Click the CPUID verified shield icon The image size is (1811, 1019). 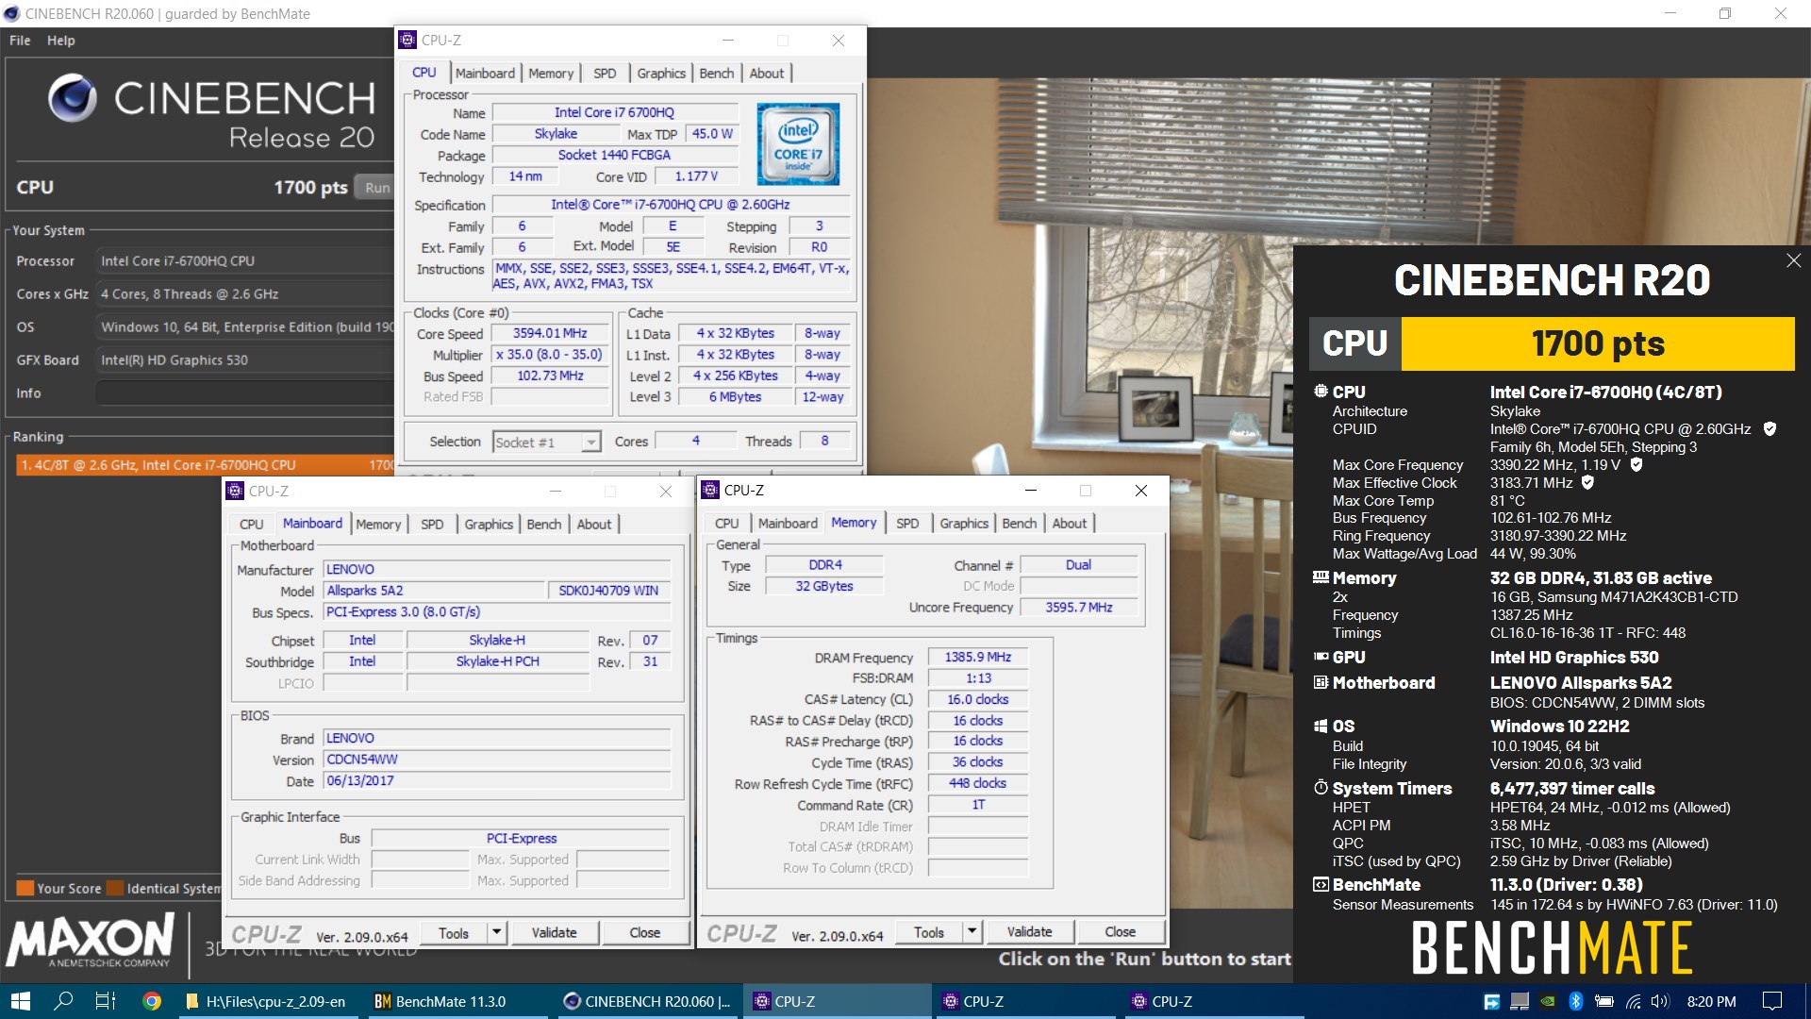coord(1769,429)
